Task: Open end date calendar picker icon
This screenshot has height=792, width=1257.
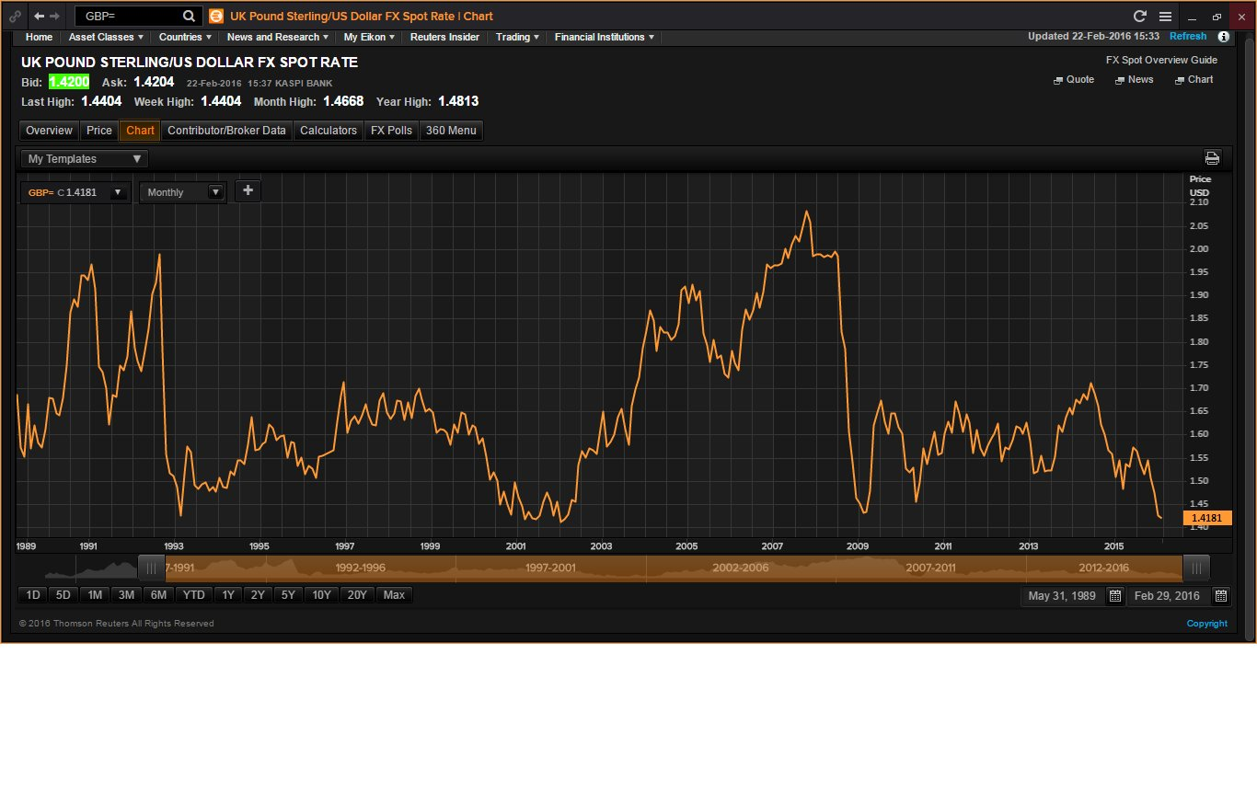Action: (x=1220, y=596)
